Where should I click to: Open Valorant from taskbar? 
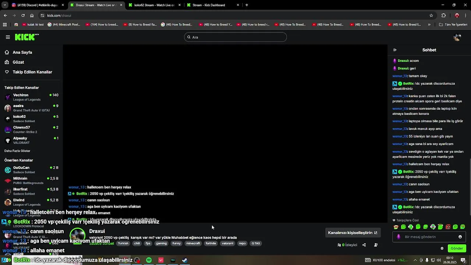161,260
